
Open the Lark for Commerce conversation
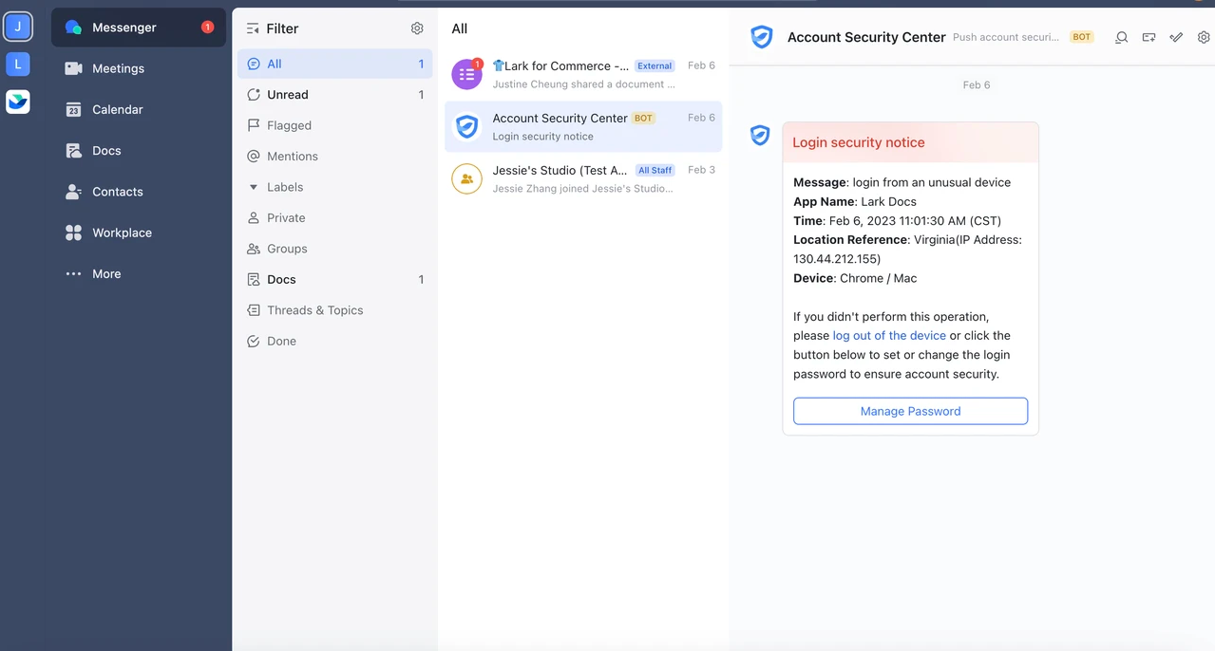(582, 74)
